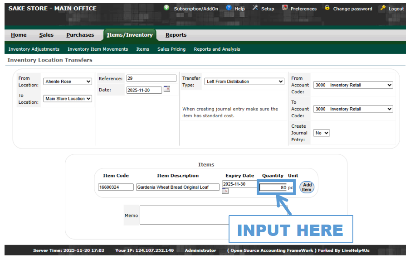Click the Add Item button

(x=307, y=187)
